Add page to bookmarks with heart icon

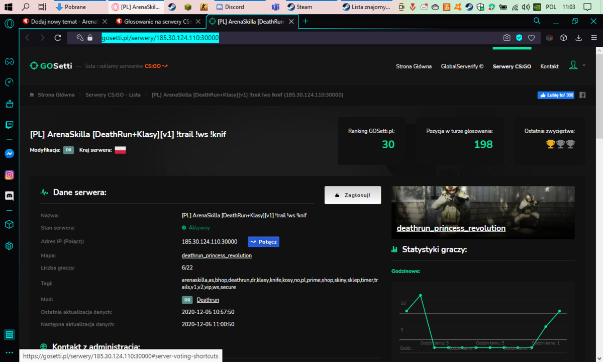click(x=531, y=38)
